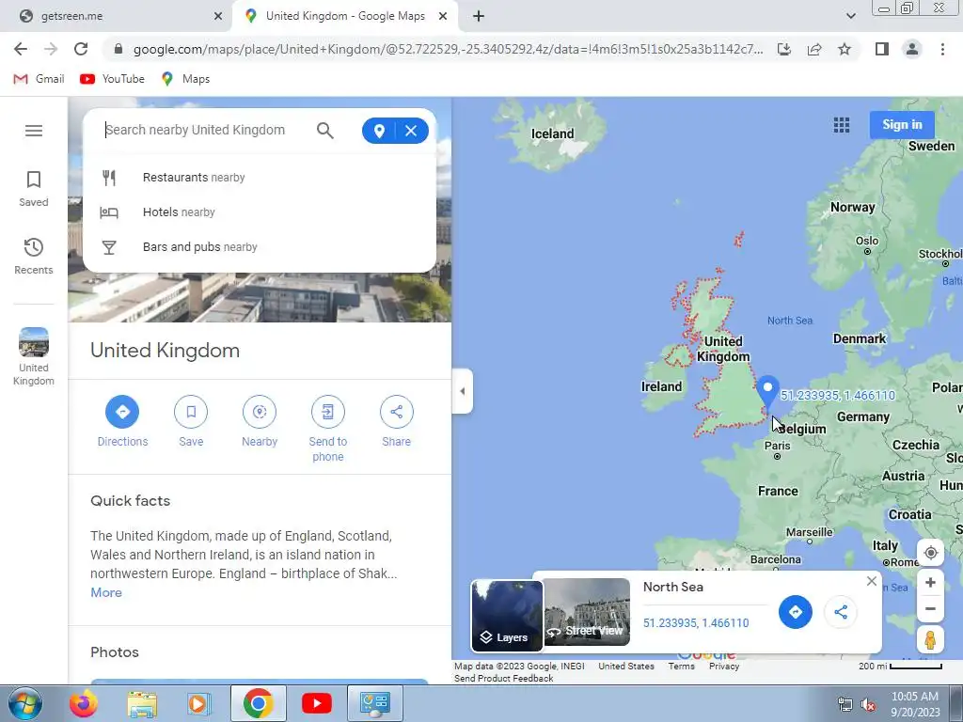Get directions from the North Sea card
Screen dimensions: 963x722
(796, 612)
